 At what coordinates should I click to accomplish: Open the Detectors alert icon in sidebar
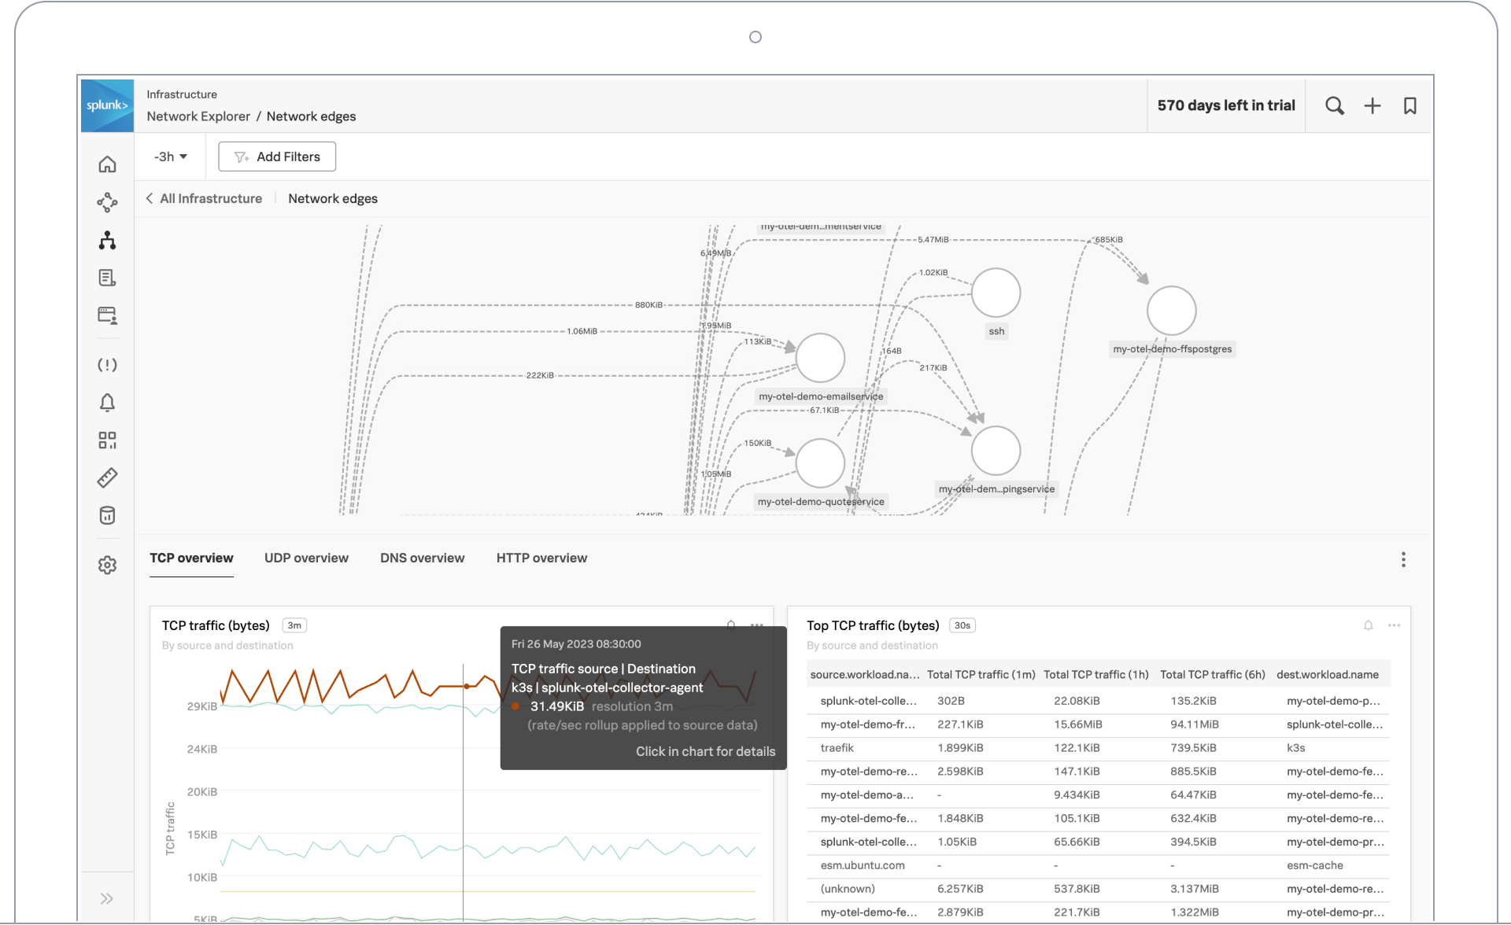(107, 364)
